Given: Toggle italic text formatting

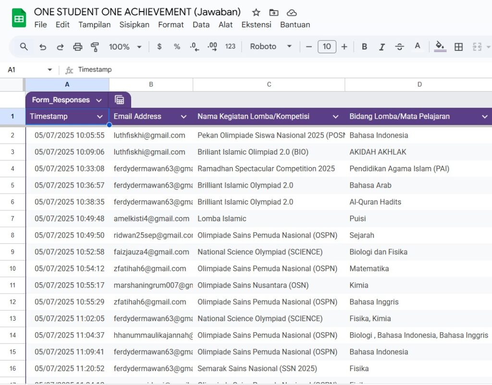Looking at the screenshot, I should (382, 47).
